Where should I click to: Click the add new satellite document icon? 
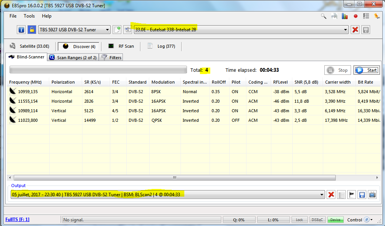[x=117, y=30]
